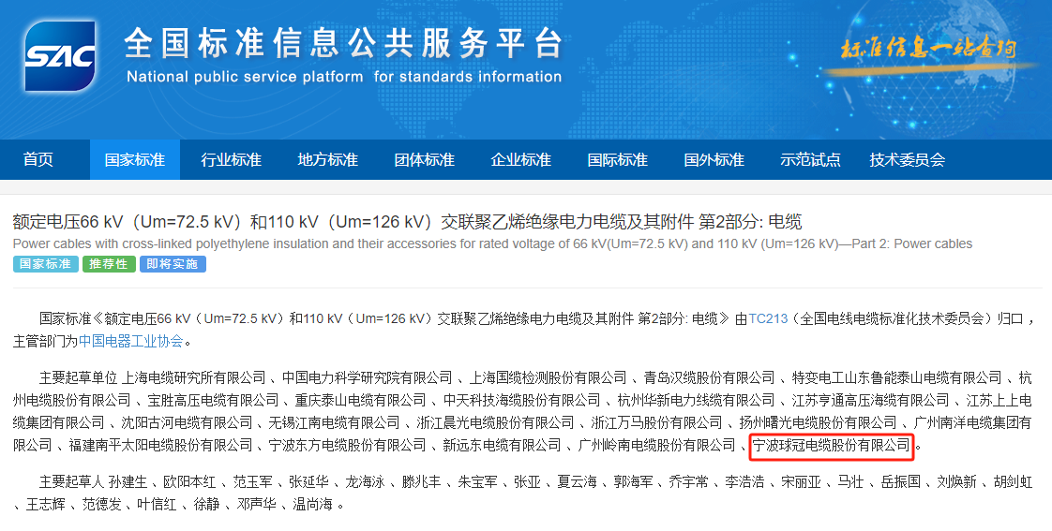1052x531 pixels.
Task: Click 扬州曙光电缆股份有限公司 text
Action: (818, 423)
